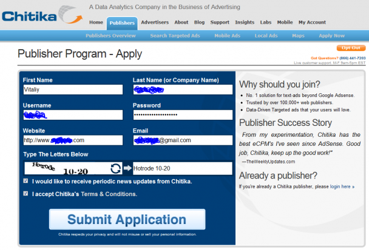Open the Insights menu item
Screen dimensions: 369x250
coord(245,22)
